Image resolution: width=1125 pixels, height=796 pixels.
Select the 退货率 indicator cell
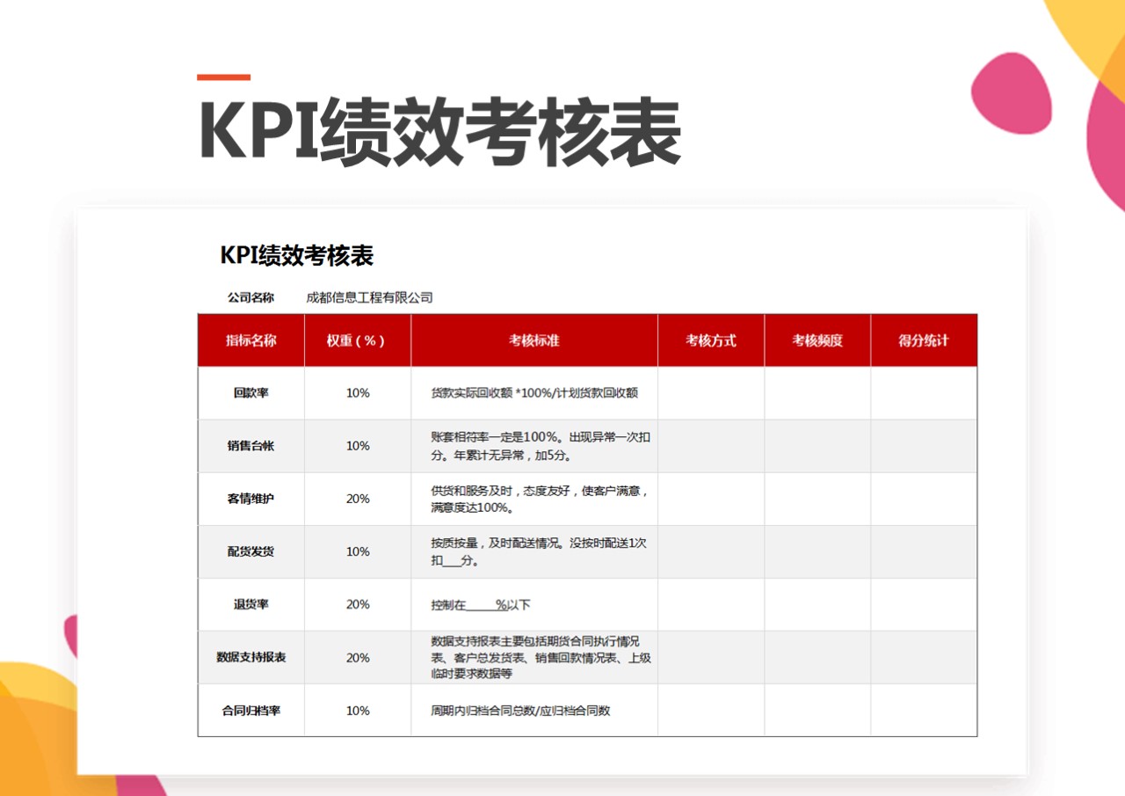coord(252,604)
